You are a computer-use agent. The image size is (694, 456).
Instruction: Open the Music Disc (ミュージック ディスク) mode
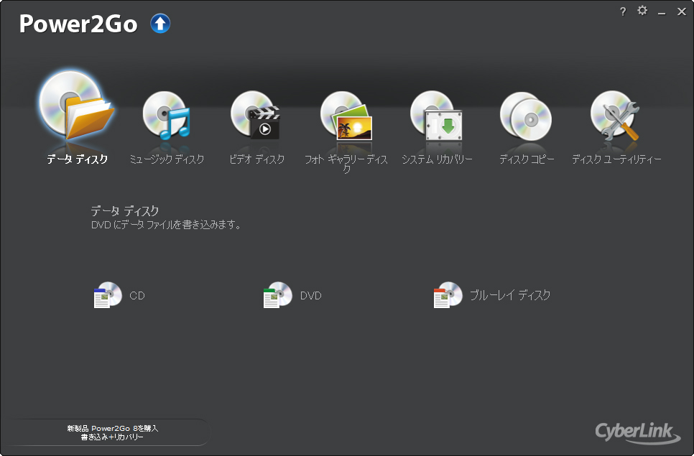pyautogui.click(x=167, y=118)
